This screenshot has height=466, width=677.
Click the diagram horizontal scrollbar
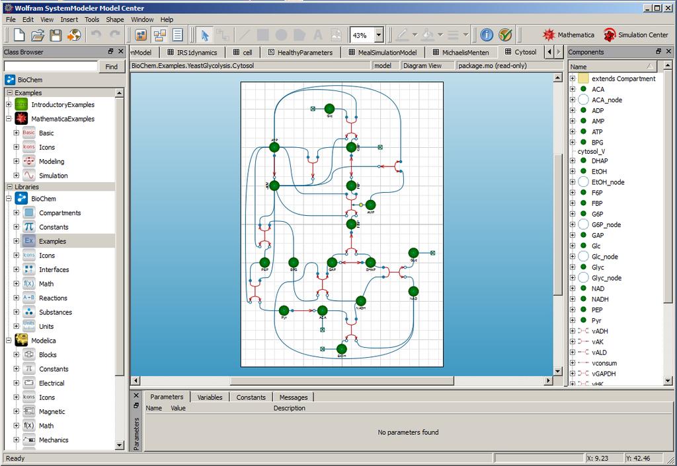coord(342,381)
